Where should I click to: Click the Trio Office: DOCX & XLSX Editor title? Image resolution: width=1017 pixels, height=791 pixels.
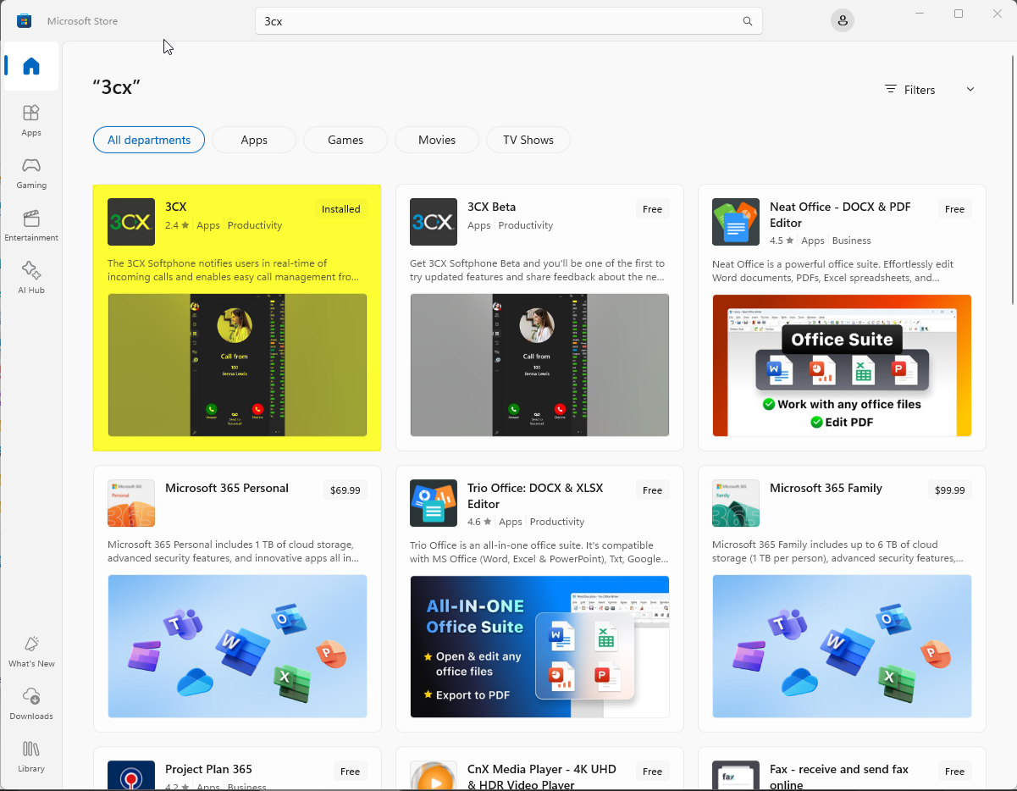(535, 495)
